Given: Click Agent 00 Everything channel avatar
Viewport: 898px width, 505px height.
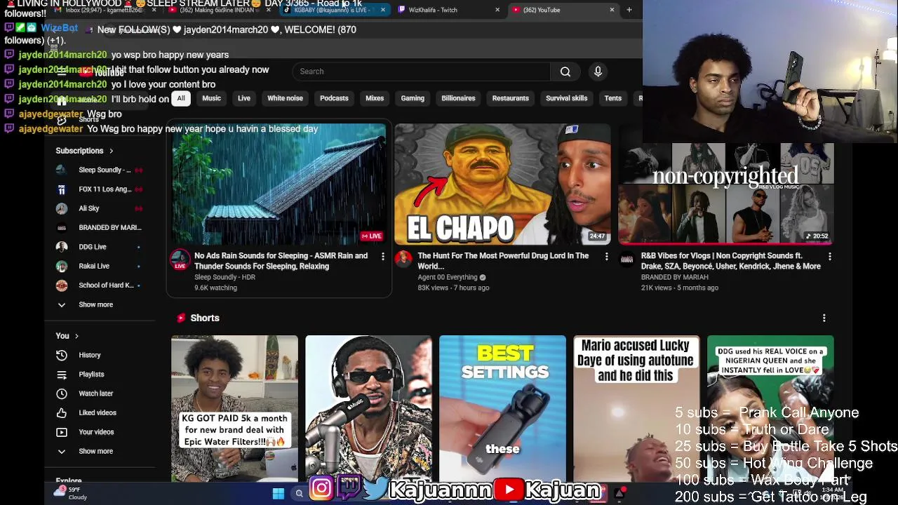Looking at the screenshot, I should click(x=403, y=260).
